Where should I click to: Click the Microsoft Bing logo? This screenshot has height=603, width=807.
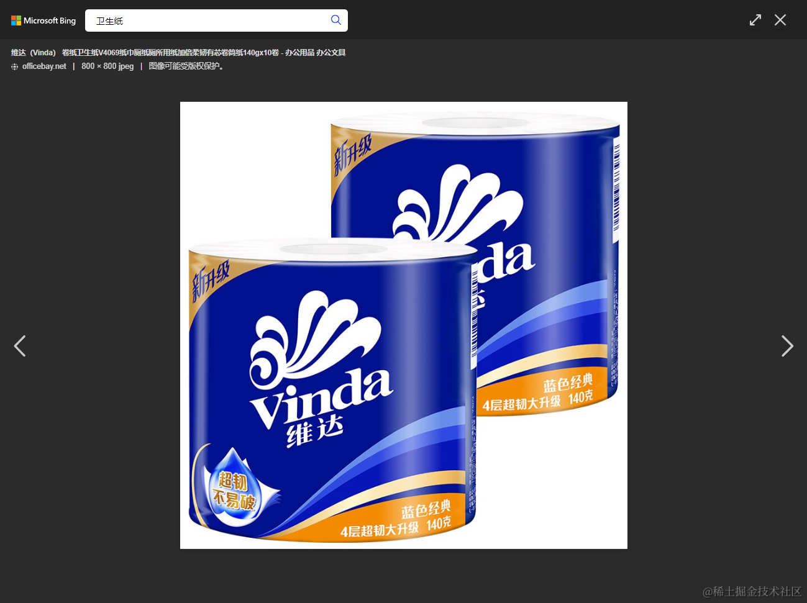coord(43,20)
